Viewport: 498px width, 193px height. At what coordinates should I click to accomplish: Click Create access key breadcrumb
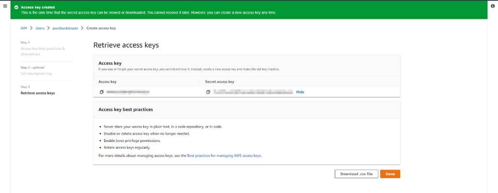pos(101,28)
